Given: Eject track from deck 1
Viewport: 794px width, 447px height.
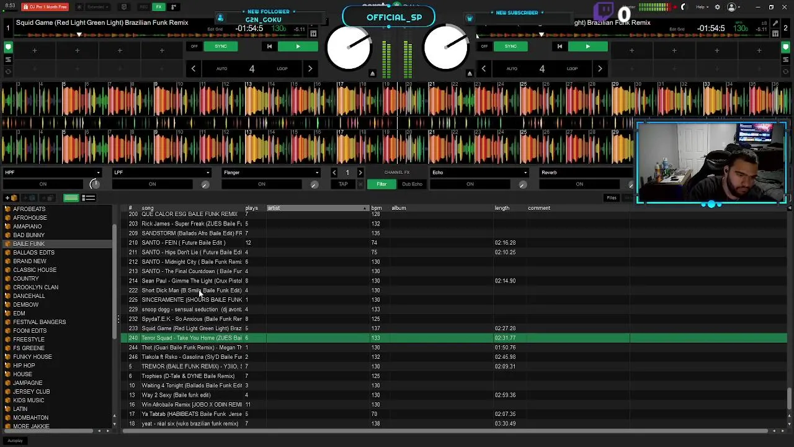Looking at the screenshot, I should pos(372,73).
